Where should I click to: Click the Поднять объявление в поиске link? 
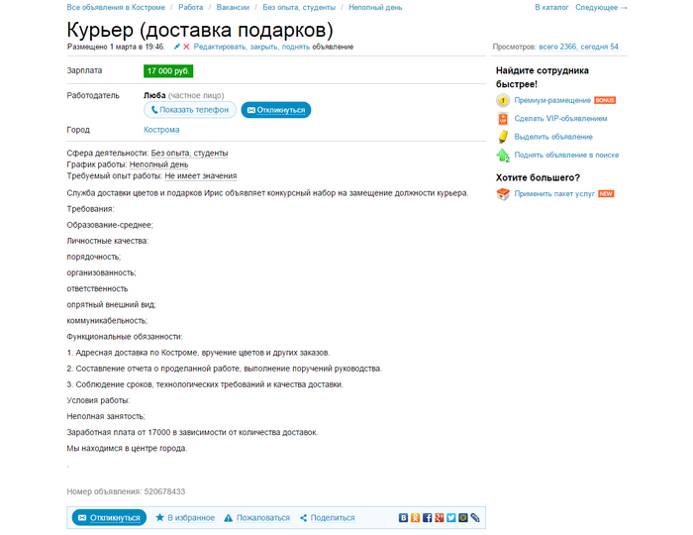coord(566,155)
